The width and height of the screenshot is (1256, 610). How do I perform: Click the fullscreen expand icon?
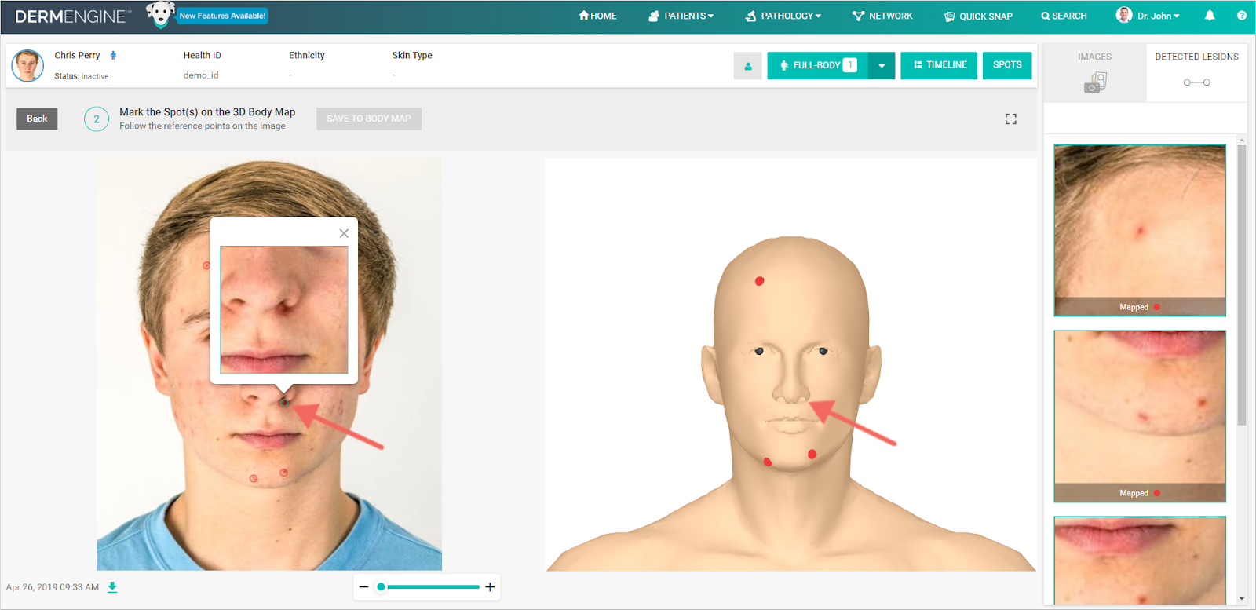1010,119
